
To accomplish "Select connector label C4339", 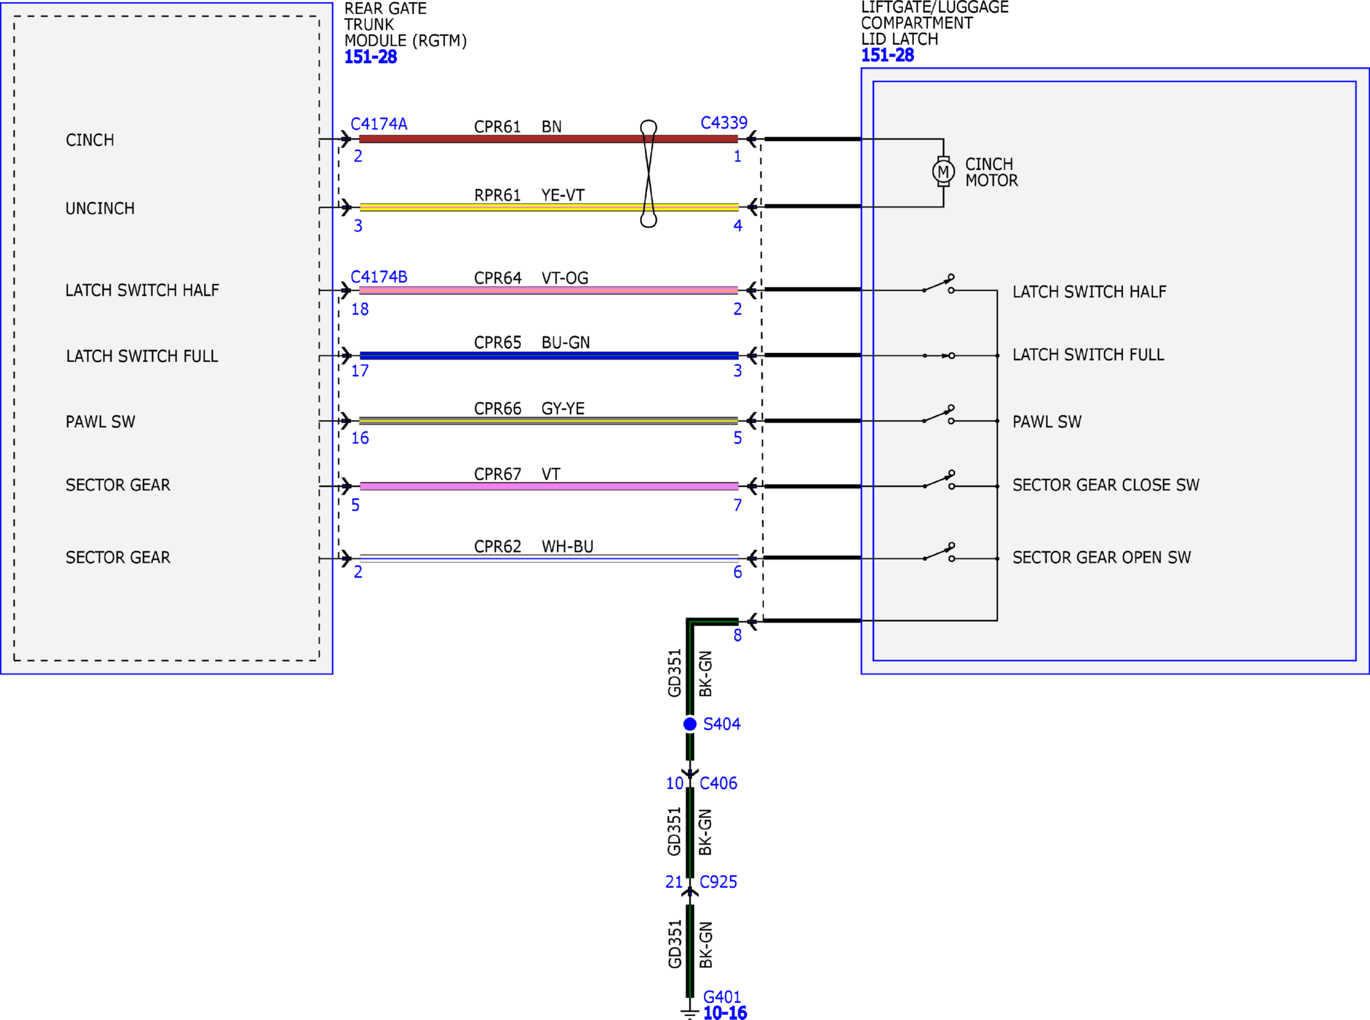I will pos(724,122).
